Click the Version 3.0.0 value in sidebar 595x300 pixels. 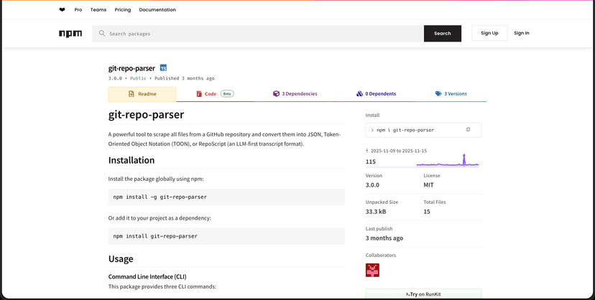[372, 185]
